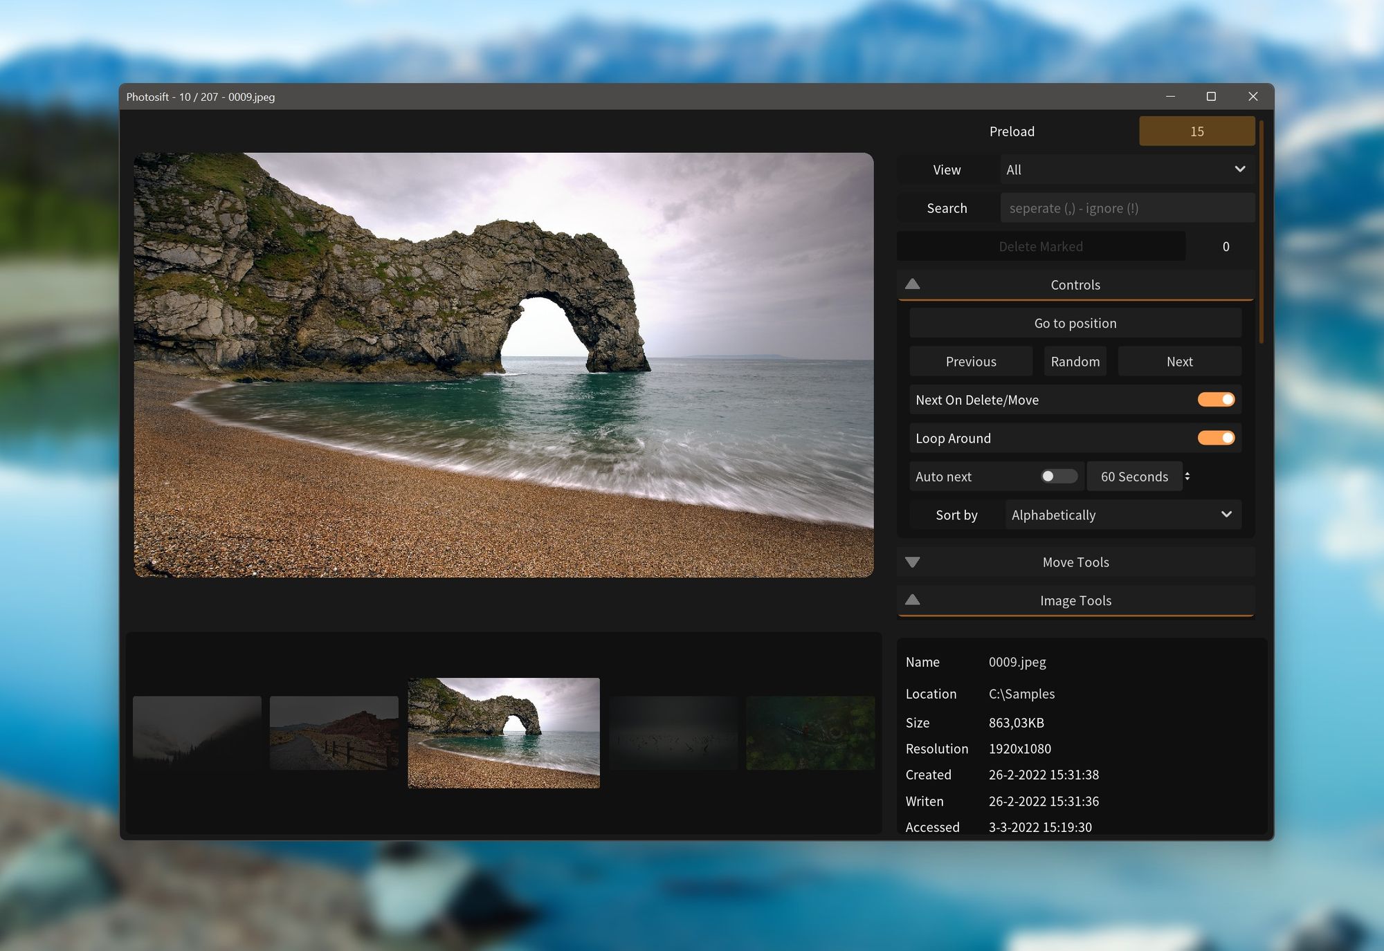Click the Sort by label
This screenshot has height=951, width=1384.
click(956, 515)
